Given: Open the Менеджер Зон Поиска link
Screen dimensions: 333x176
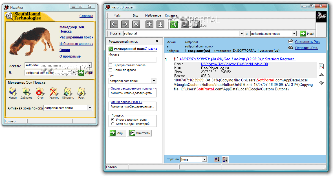Looking at the screenshot, I should [72, 29].
